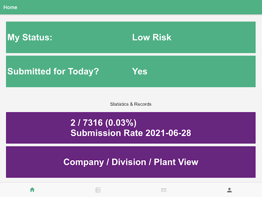Click the (0.03%) percentage text
The height and width of the screenshot is (197, 262).
121,123
